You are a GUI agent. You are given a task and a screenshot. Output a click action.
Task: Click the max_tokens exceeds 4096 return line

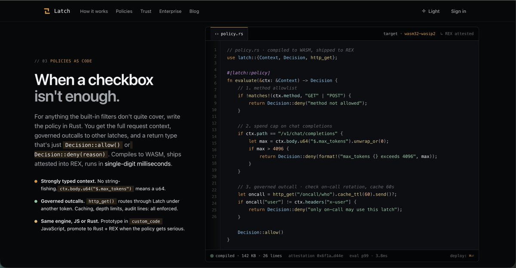pos(348,157)
